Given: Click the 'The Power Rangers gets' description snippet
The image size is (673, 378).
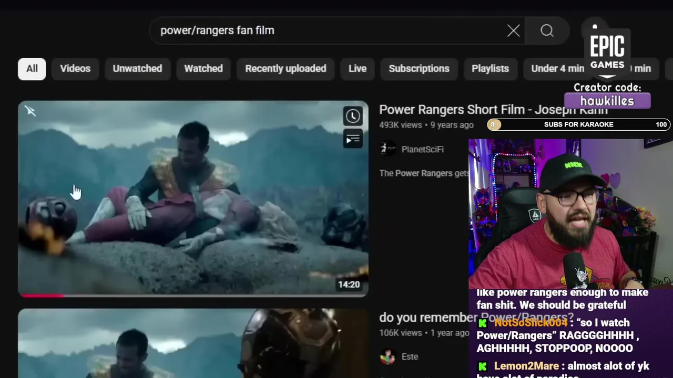Looking at the screenshot, I should coord(424,173).
